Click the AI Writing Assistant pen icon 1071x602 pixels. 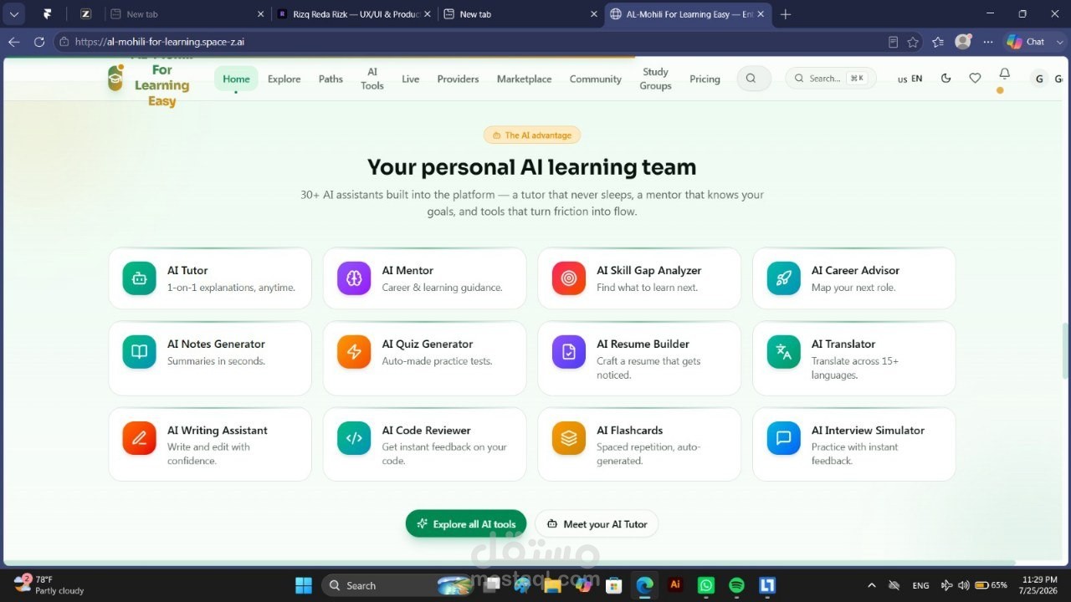point(139,438)
